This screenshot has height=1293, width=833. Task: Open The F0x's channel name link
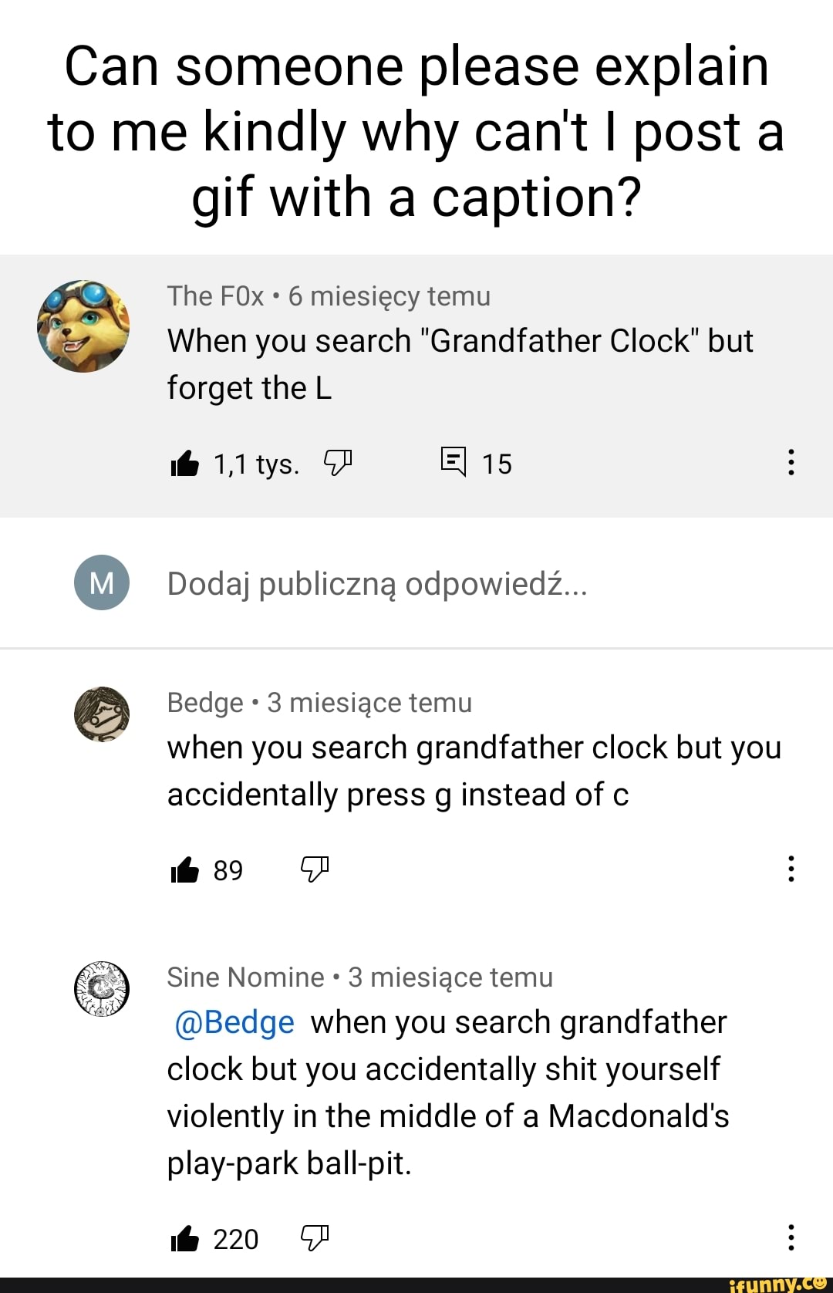click(x=216, y=296)
